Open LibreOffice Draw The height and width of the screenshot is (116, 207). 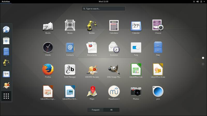(x=158, y=71)
